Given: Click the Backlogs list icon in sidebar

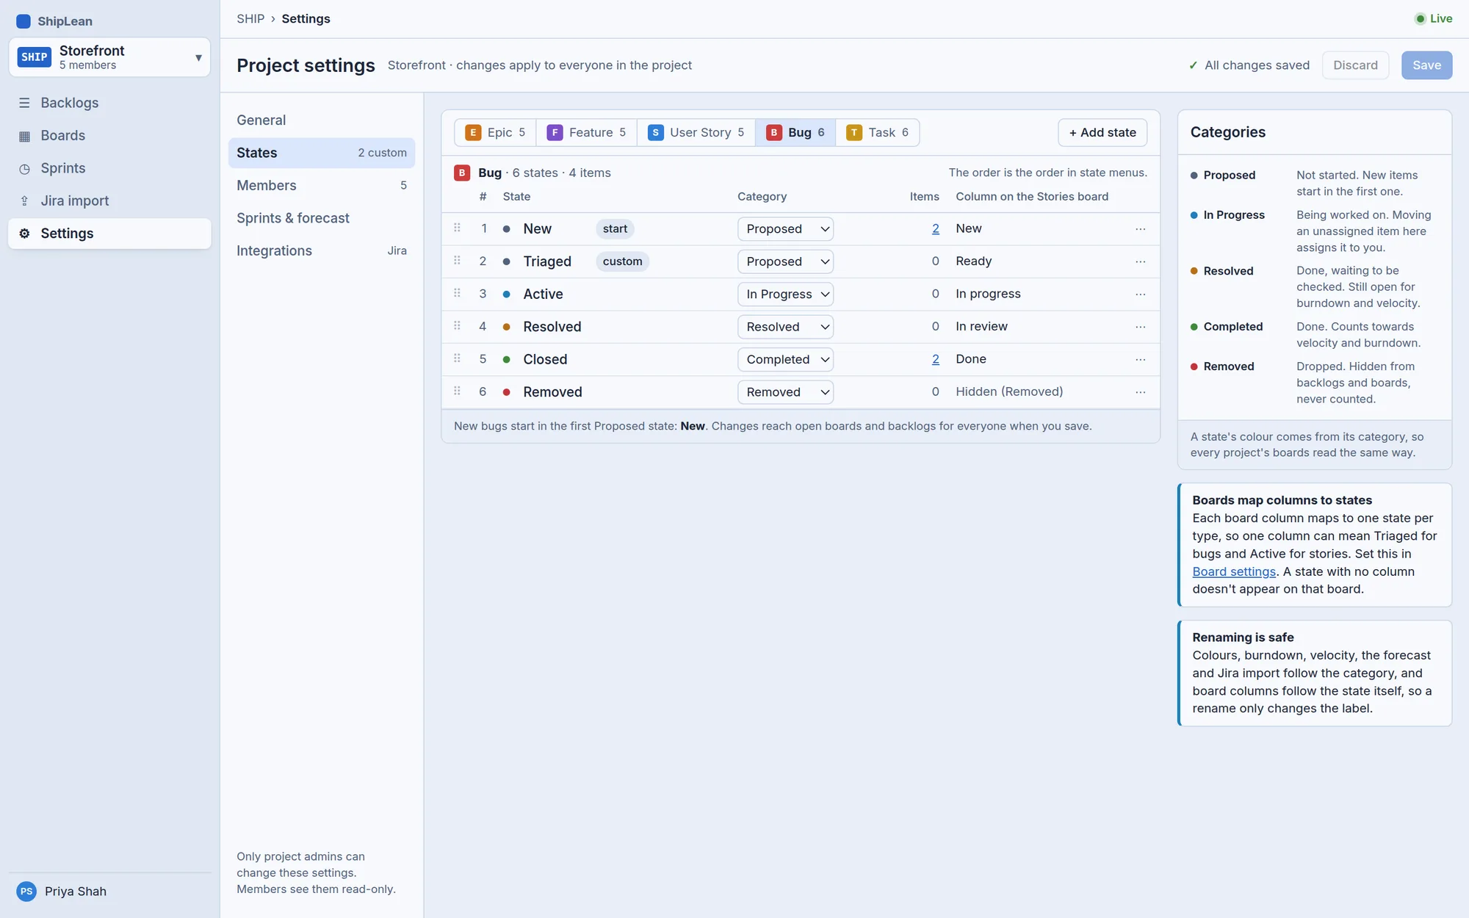Looking at the screenshot, I should coord(24,103).
